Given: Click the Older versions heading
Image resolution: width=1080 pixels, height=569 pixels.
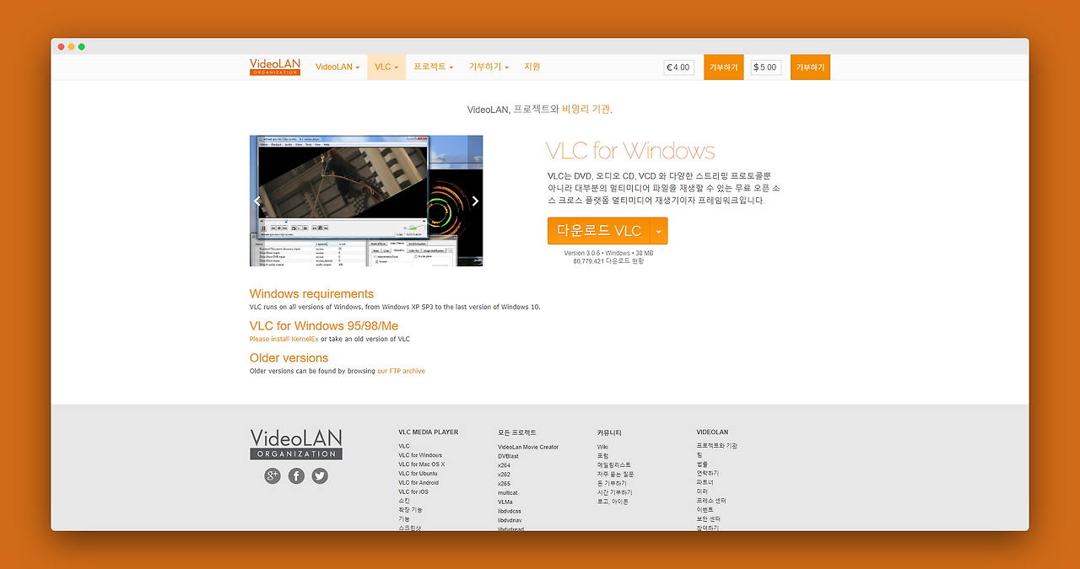Looking at the screenshot, I should (289, 357).
